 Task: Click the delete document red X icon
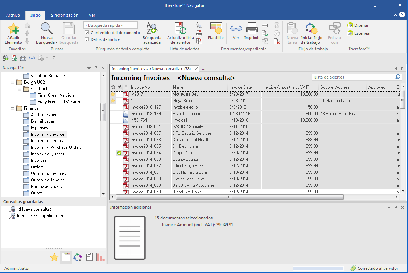(277, 41)
